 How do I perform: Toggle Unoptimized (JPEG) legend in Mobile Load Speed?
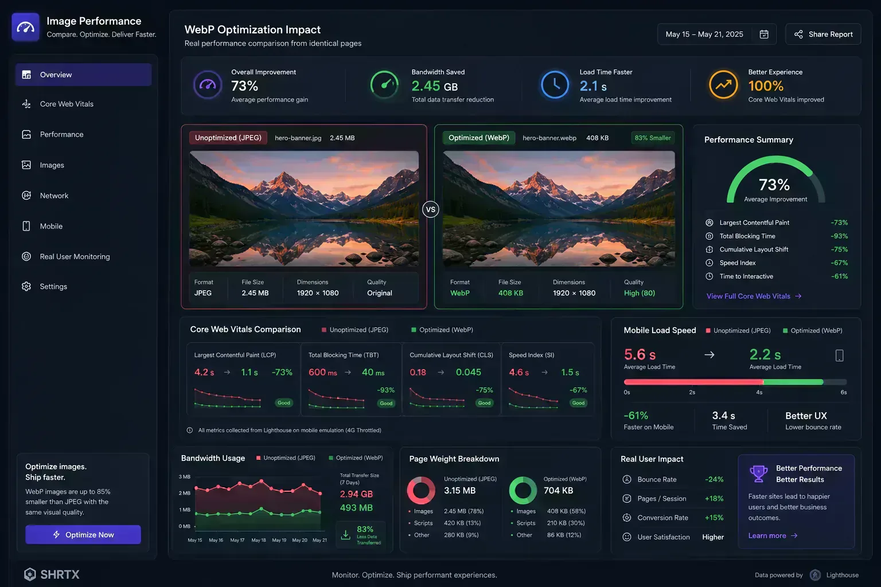point(738,331)
